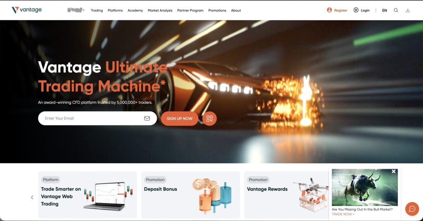Click the Vantage logo
Image resolution: width=423 pixels, height=221 pixels.
pos(27,10)
